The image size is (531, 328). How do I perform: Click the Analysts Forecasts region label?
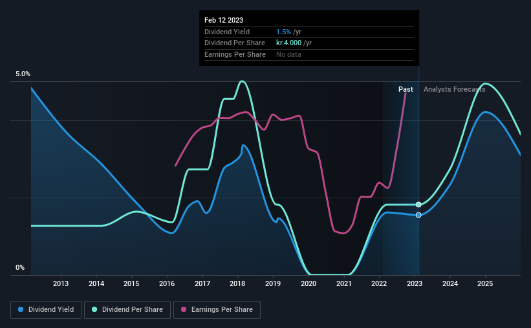click(x=454, y=89)
